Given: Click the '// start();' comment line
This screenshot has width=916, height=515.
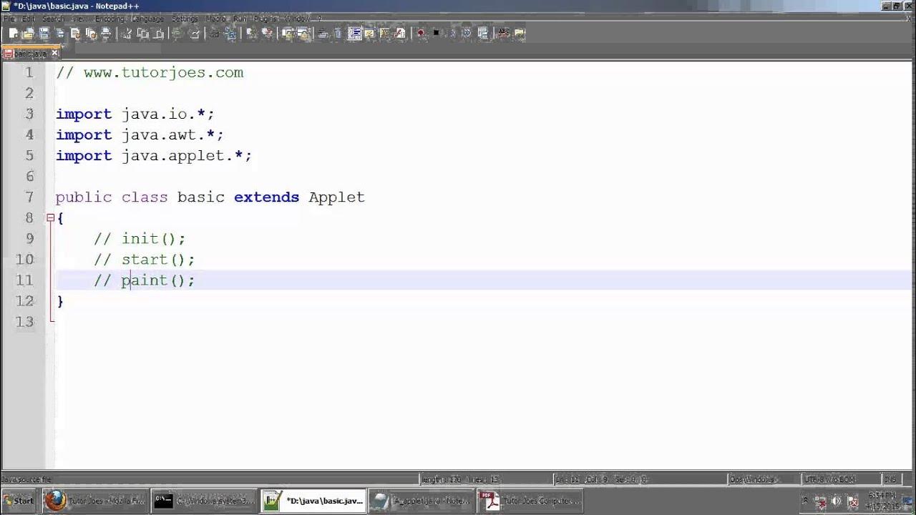Looking at the screenshot, I should (x=144, y=259).
